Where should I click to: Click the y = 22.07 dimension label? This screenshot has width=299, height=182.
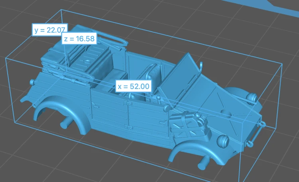coord(50,30)
